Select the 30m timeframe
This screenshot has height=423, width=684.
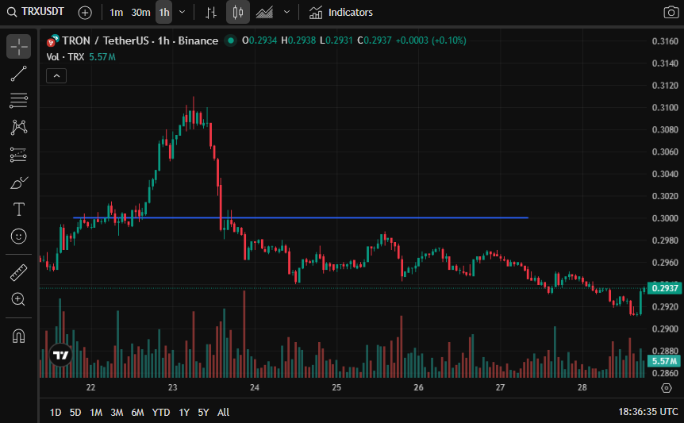[140, 13]
